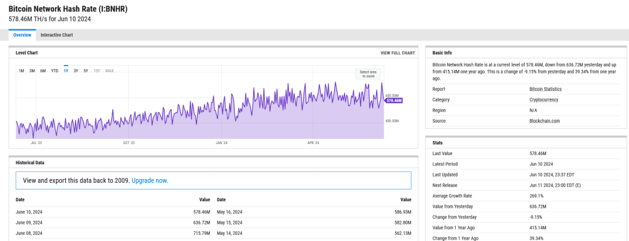
Task: Click the -9.15% change from yesterday value
Action: pyautogui.click(x=536, y=217)
